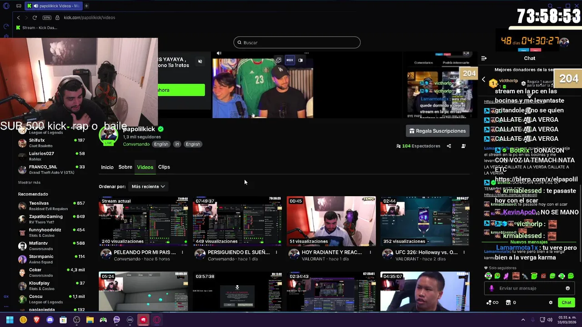Open the Opera menu icon
The height and width of the screenshot is (327, 582).
[x=6, y=6]
